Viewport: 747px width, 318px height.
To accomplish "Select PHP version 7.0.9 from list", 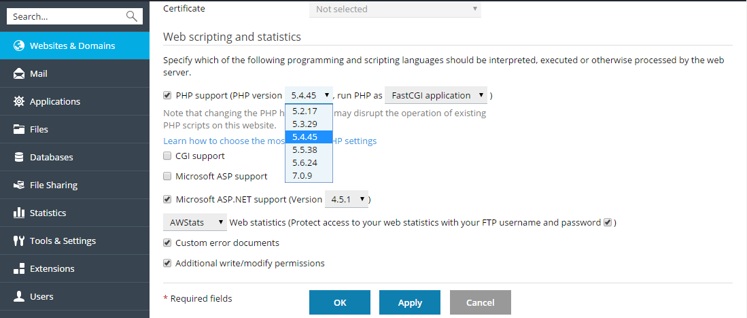I will tap(304, 175).
